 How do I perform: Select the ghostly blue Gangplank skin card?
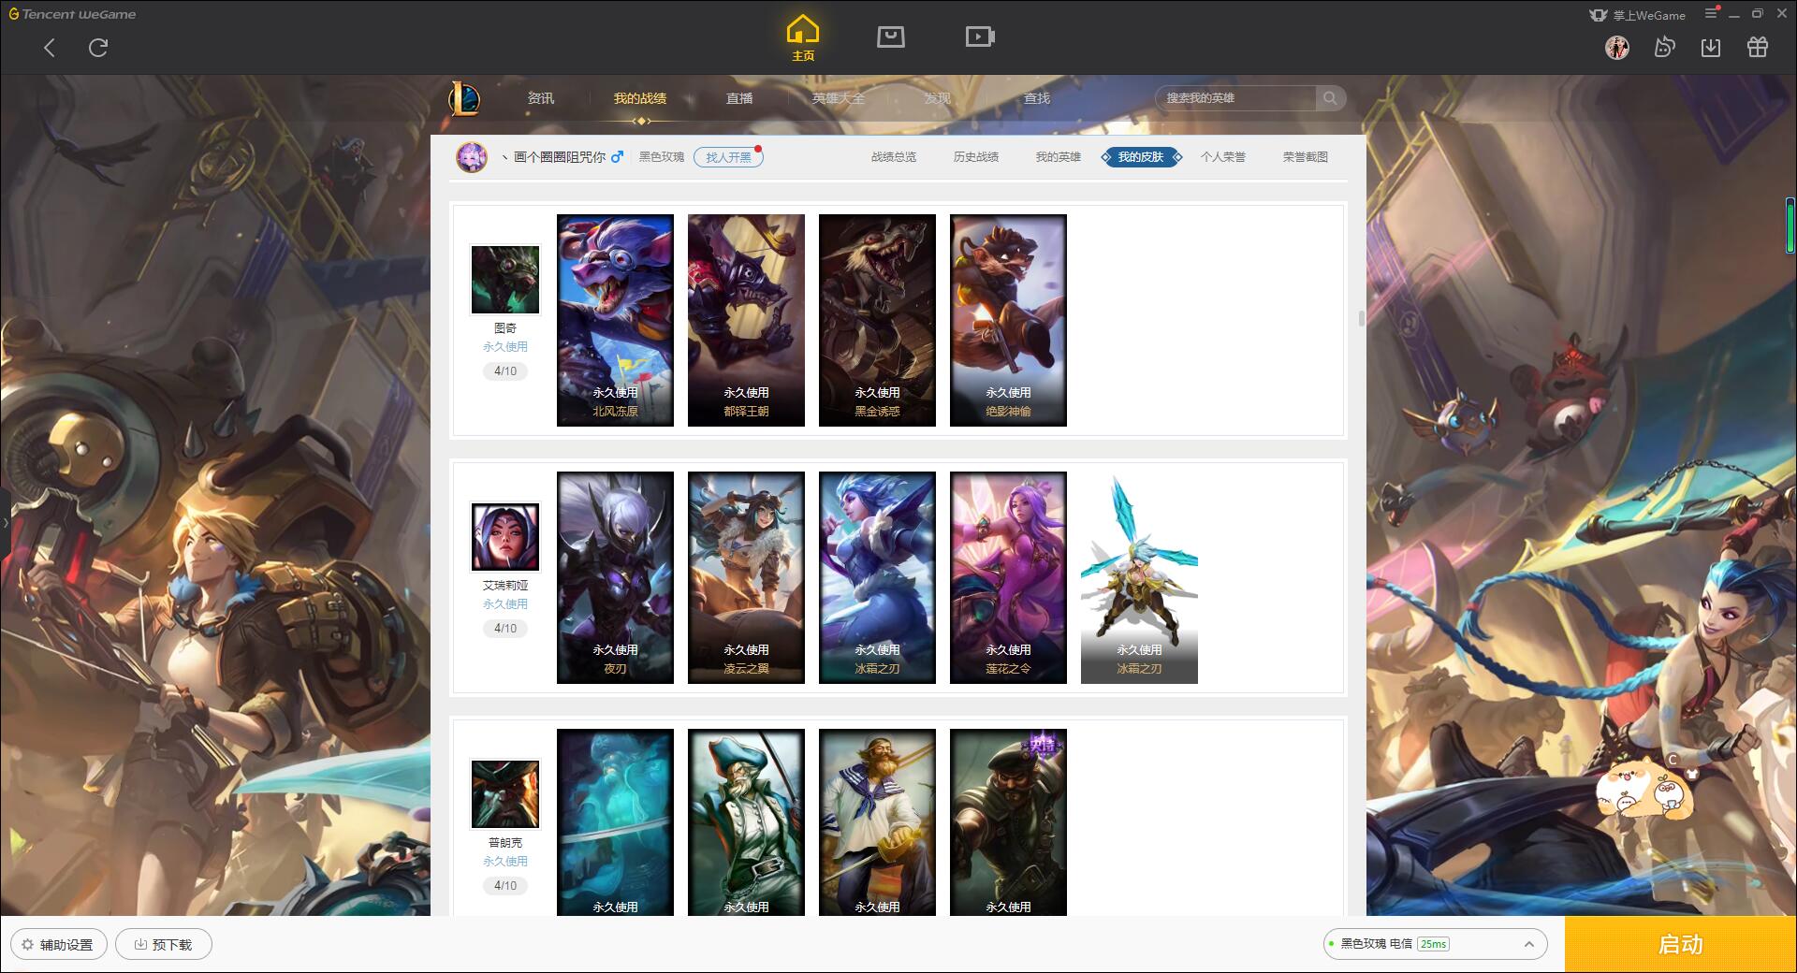(x=615, y=821)
